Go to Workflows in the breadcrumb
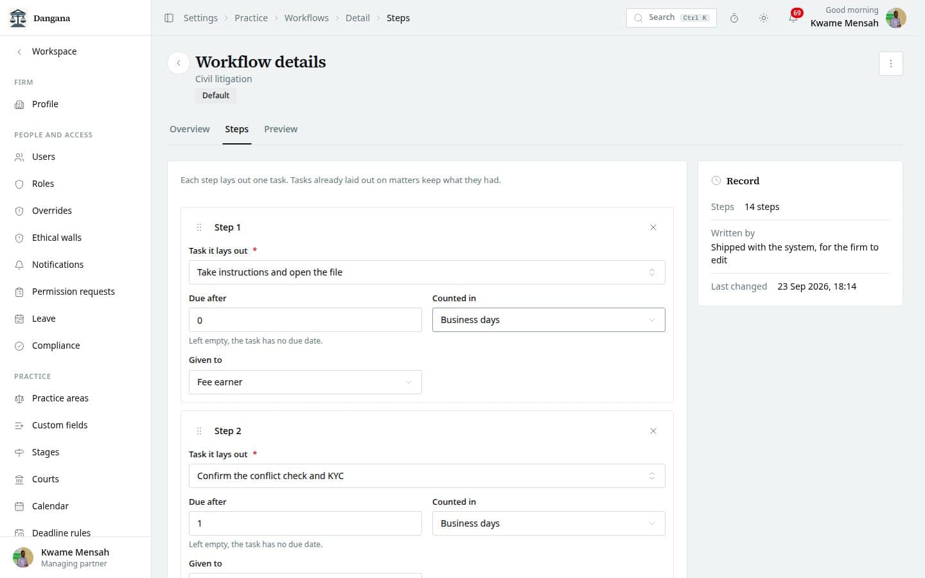 coord(306,18)
